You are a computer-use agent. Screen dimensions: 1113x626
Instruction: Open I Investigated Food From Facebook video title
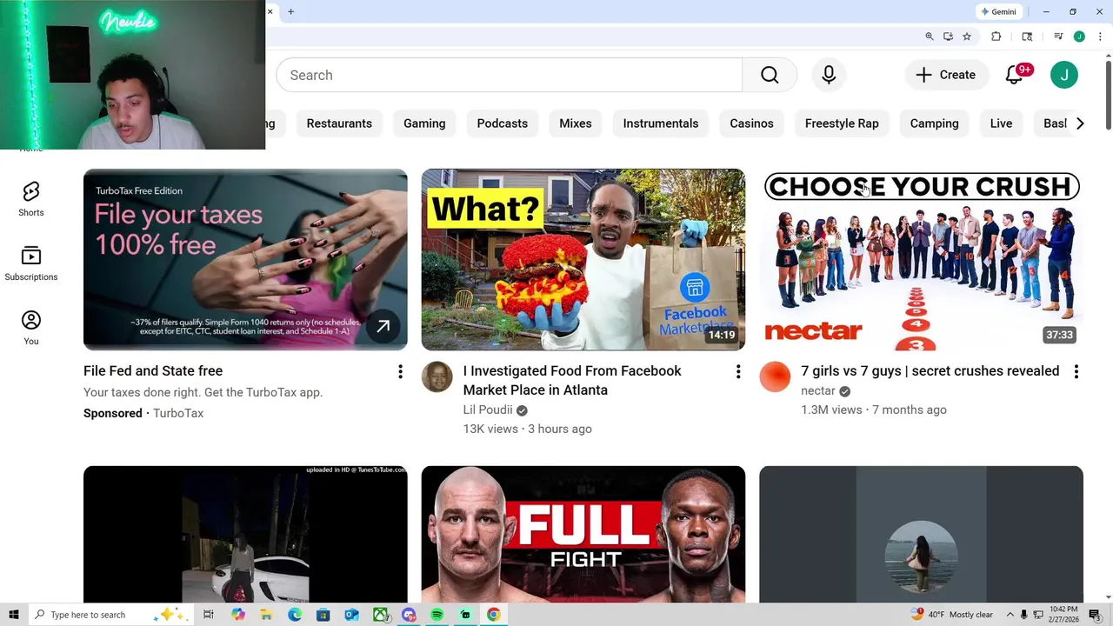click(x=572, y=381)
